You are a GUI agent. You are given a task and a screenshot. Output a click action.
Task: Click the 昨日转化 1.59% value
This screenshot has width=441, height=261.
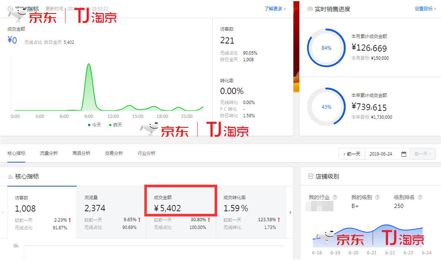[249, 115]
